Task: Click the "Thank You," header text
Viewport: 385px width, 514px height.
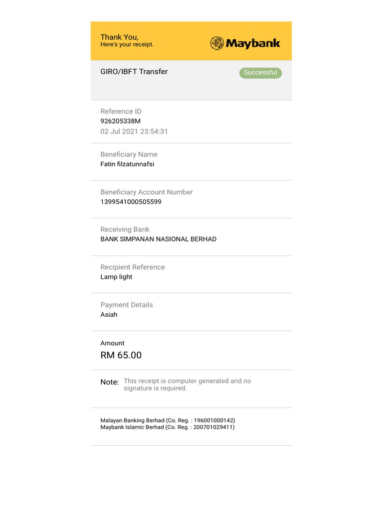Action: [119, 37]
